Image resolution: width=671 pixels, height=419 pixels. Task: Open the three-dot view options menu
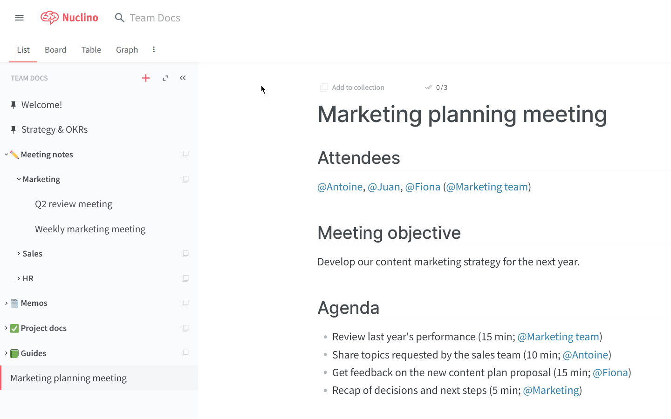[x=154, y=49]
